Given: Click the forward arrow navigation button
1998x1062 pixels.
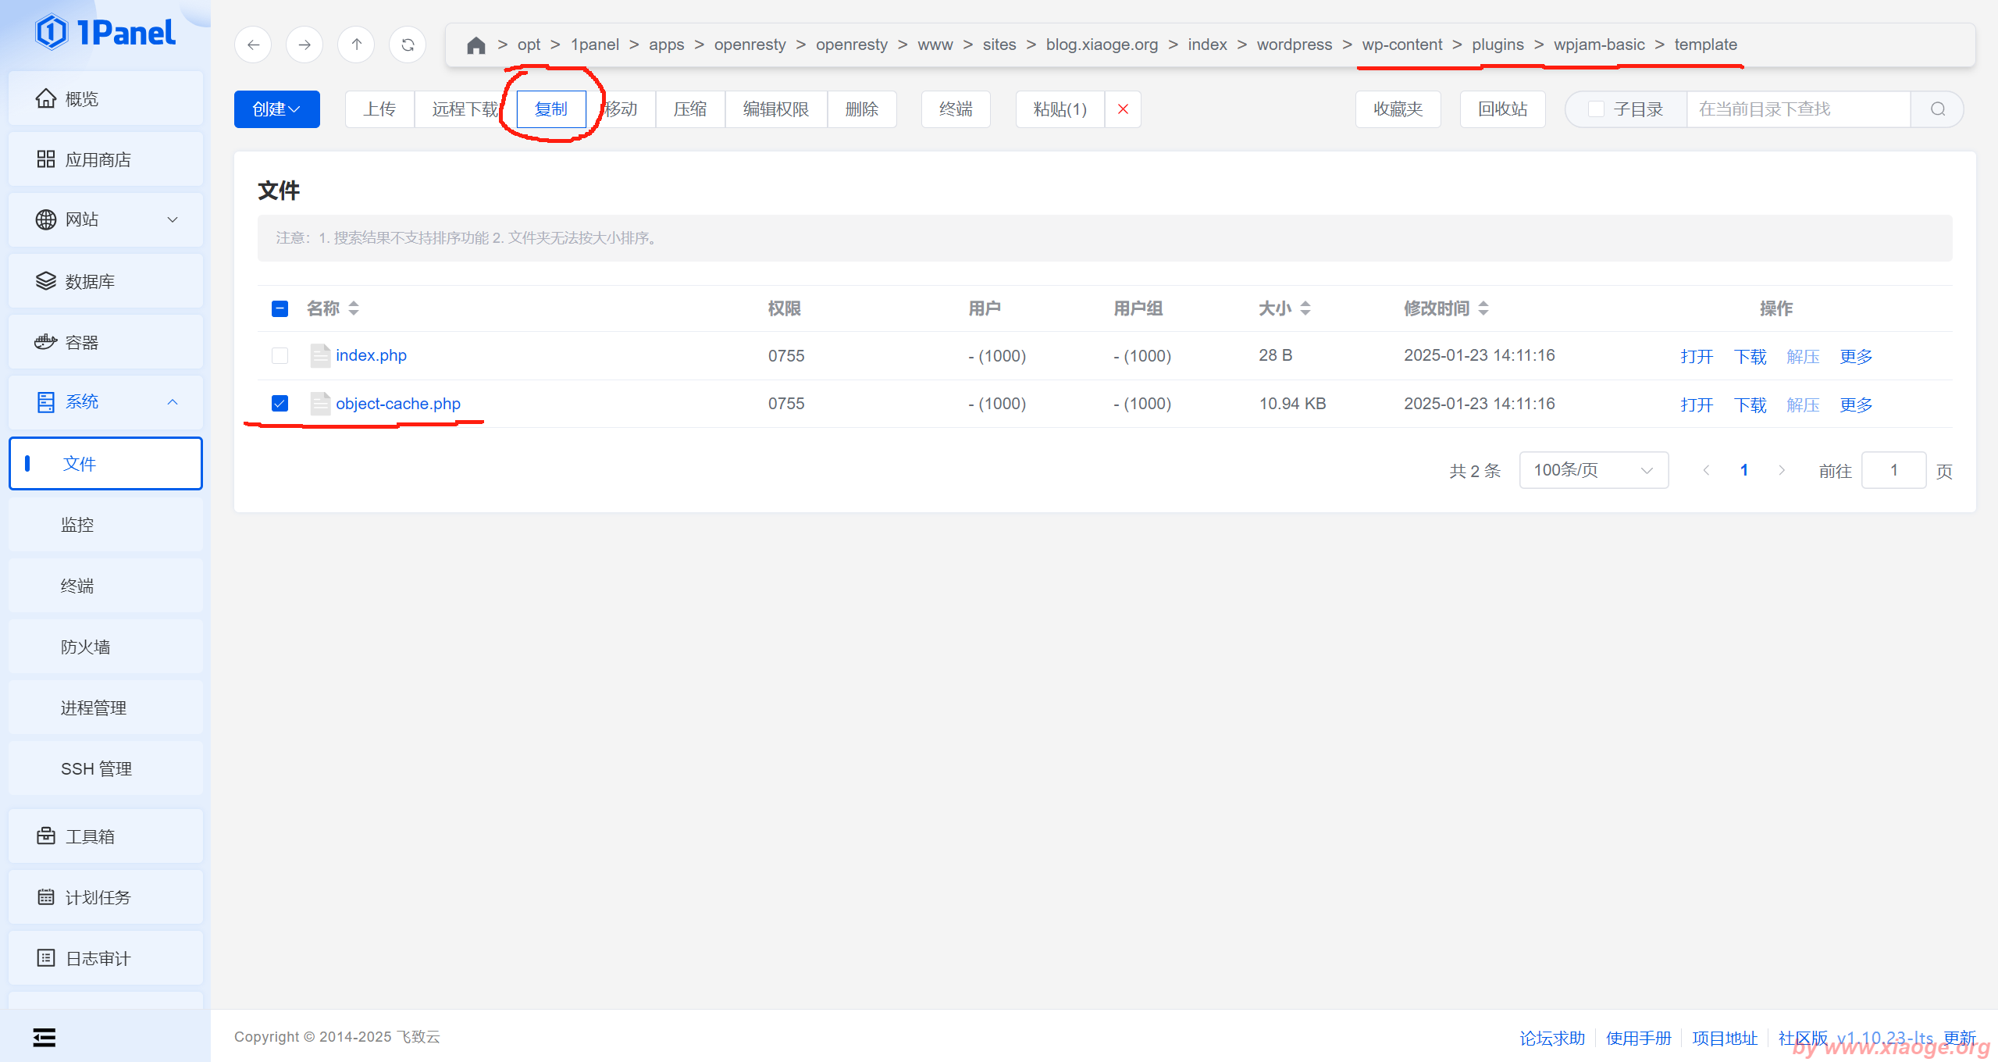Looking at the screenshot, I should click(x=305, y=45).
